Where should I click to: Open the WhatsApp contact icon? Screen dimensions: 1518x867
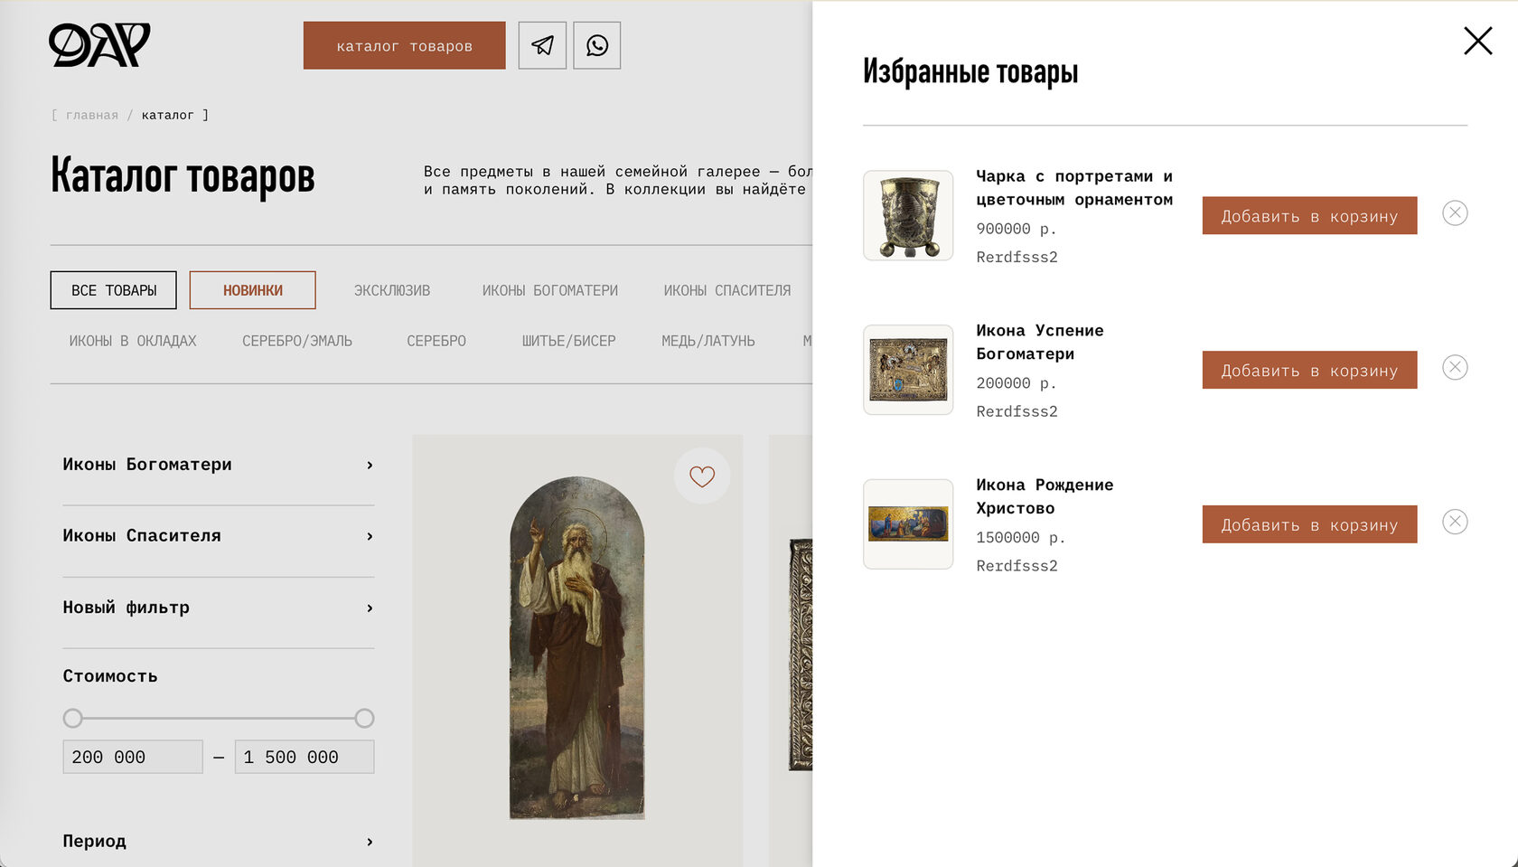[x=597, y=45]
